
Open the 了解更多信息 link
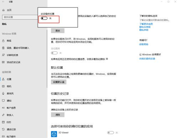[146, 24]
